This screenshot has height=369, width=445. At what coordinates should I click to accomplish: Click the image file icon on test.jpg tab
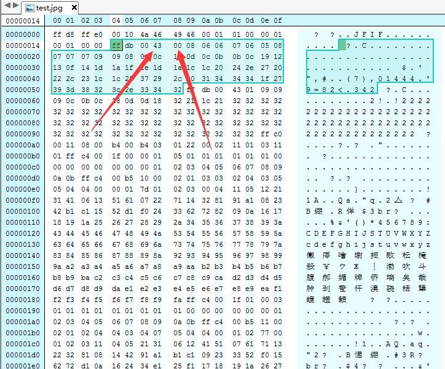pos(30,8)
